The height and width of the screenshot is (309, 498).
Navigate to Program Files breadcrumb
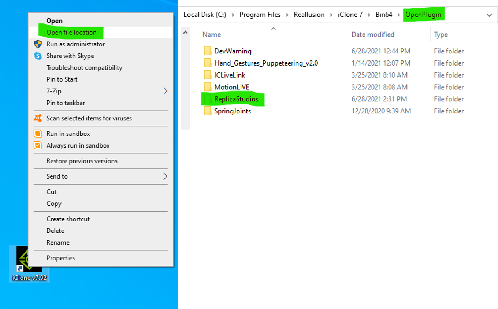coord(260,15)
